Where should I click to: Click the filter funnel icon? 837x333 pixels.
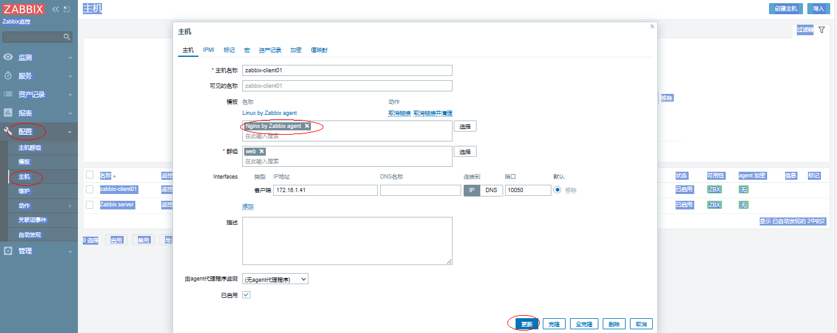(x=822, y=30)
